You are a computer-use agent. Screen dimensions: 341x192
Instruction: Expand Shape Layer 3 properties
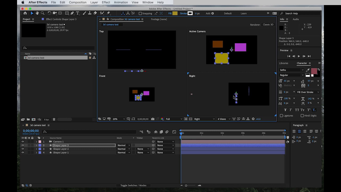36,145
